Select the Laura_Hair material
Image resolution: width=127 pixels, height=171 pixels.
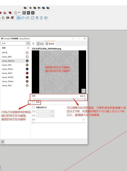pos(15,65)
